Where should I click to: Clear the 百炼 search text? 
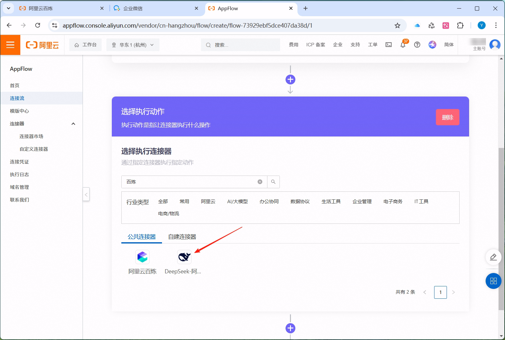[x=260, y=182]
